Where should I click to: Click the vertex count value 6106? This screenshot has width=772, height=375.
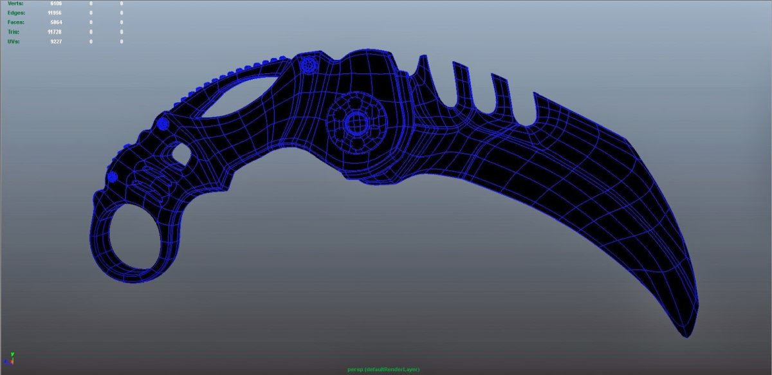(x=56, y=3)
